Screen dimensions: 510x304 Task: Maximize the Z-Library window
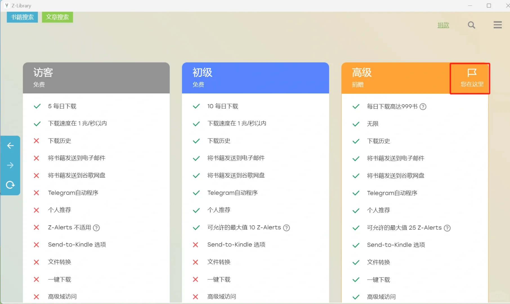[x=489, y=6]
